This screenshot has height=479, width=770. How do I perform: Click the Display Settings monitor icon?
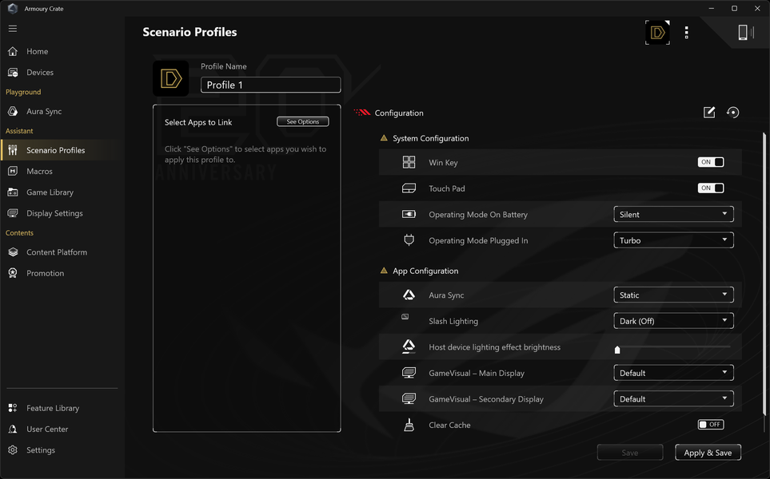13,213
